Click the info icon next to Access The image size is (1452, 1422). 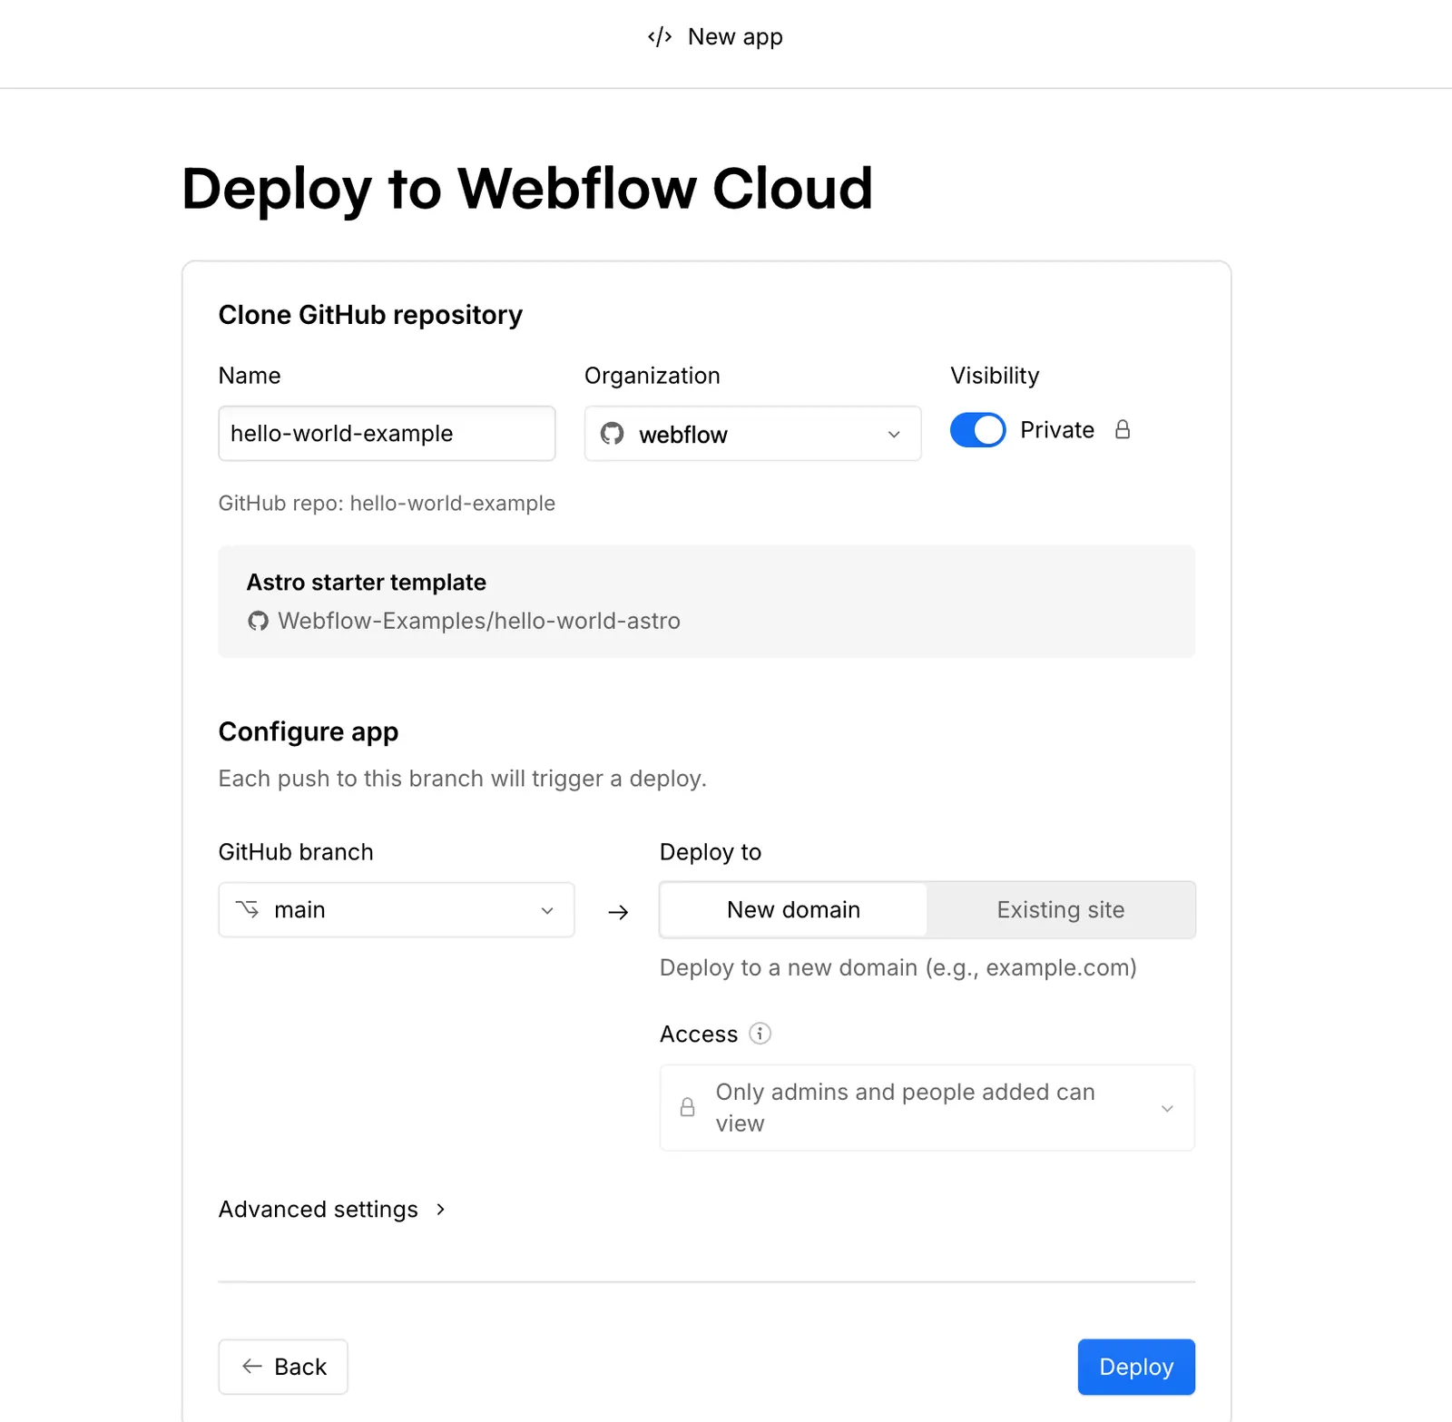click(x=760, y=1034)
